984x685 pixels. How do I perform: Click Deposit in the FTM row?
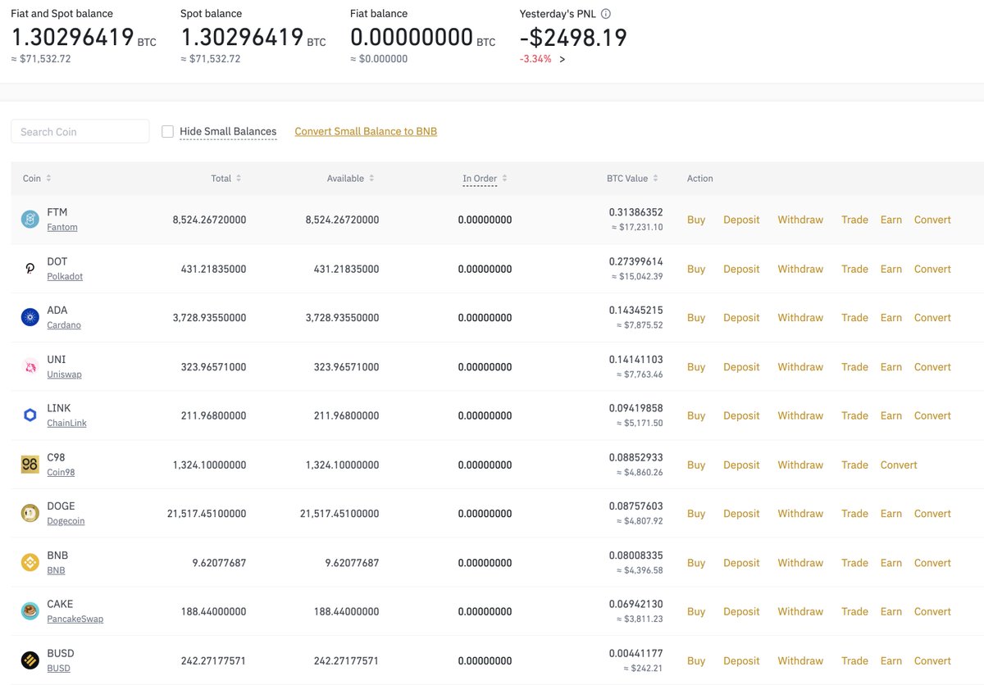(x=741, y=220)
